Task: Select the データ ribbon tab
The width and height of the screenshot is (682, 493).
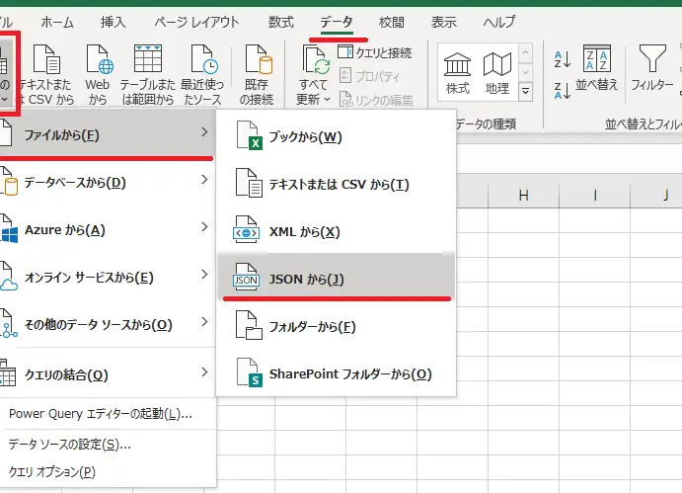Action: point(337,22)
